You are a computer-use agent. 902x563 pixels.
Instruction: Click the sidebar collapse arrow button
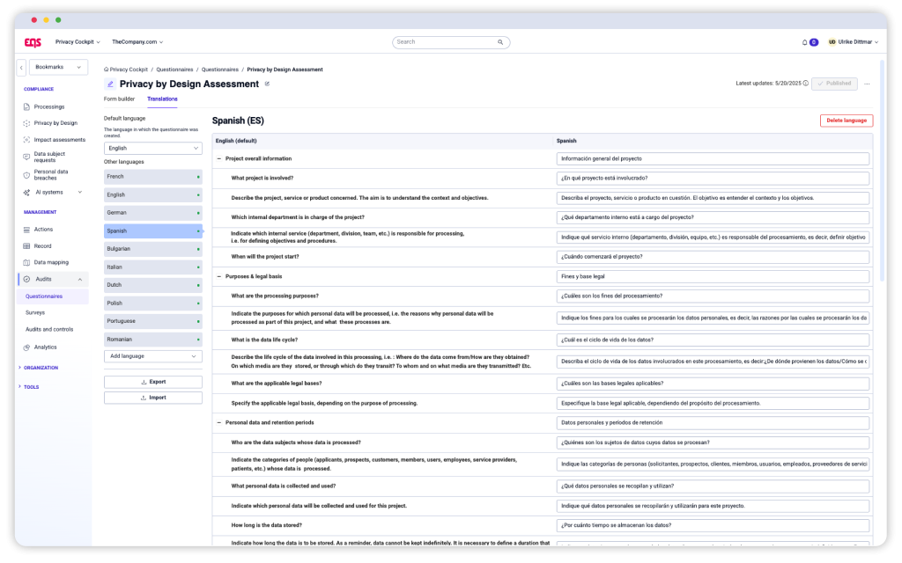(x=21, y=67)
